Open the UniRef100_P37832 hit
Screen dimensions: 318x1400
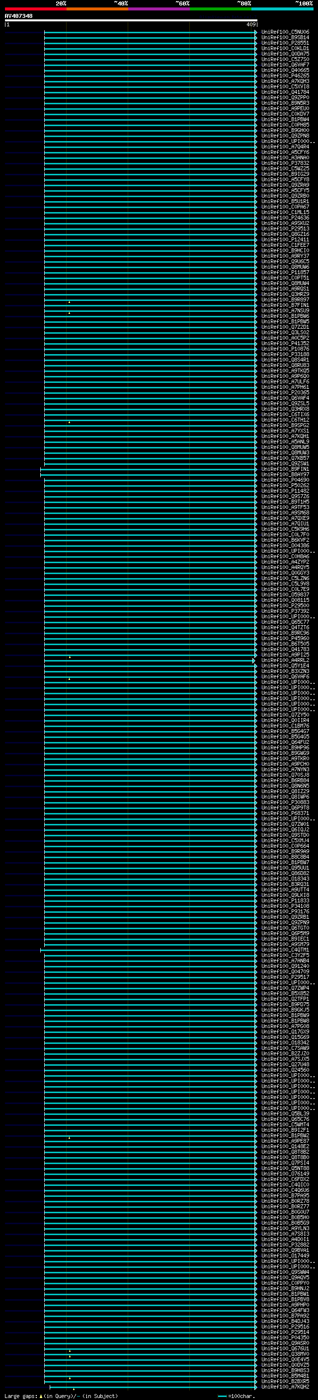coord(285,163)
